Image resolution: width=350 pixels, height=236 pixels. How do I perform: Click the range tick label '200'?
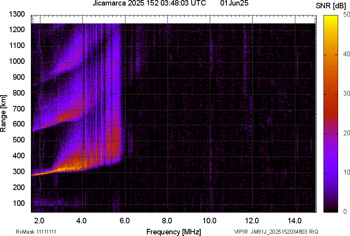(19, 187)
